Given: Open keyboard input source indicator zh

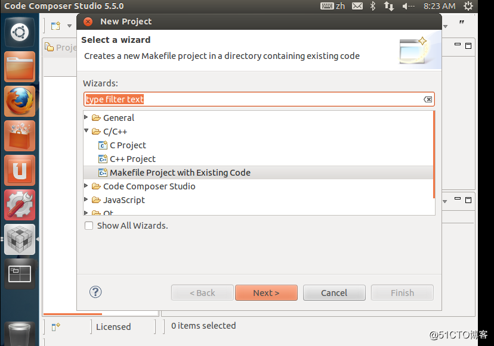Looking at the screenshot, I should (333, 6).
